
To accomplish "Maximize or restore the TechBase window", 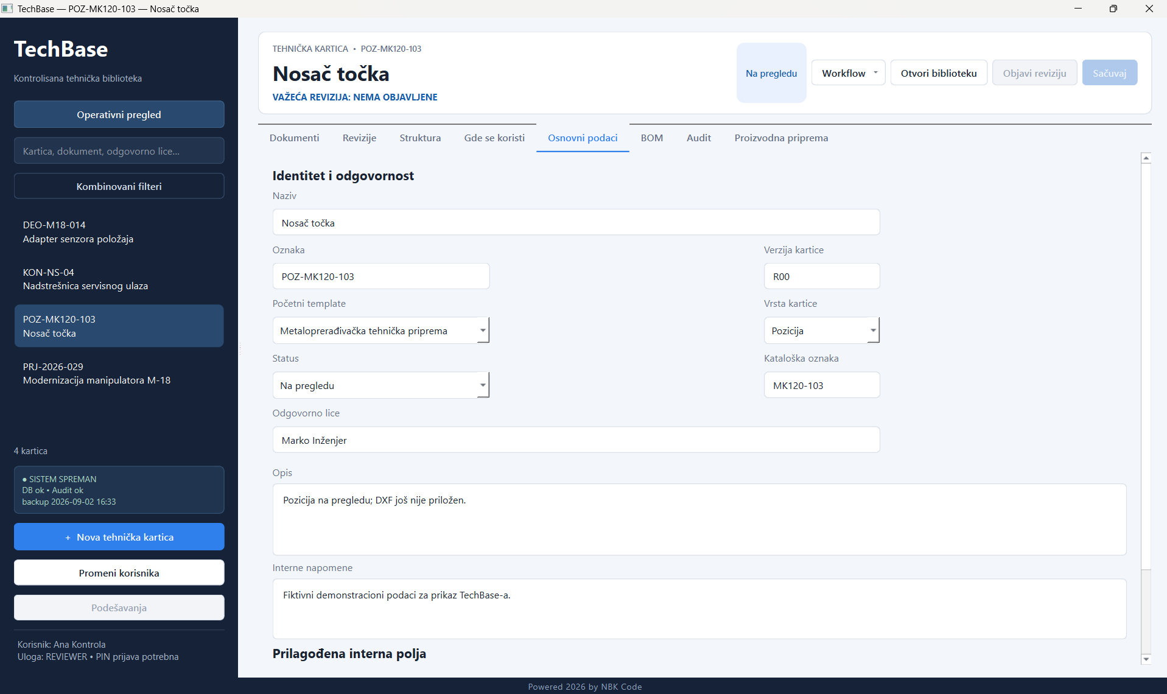I will pyautogui.click(x=1113, y=9).
